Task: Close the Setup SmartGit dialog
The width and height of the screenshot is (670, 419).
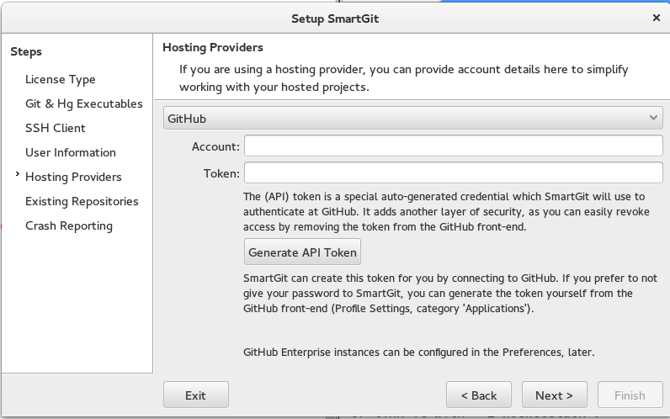Action: tap(657, 18)
